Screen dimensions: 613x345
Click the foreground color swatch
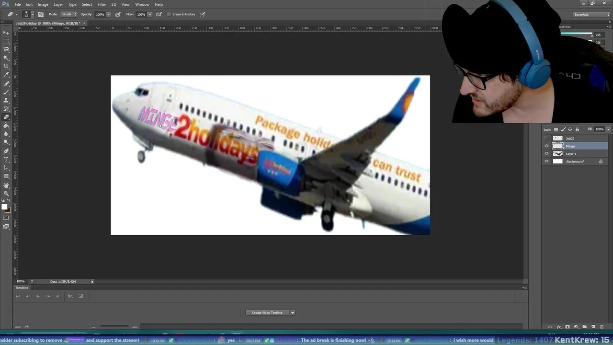(x=4, y=207)
